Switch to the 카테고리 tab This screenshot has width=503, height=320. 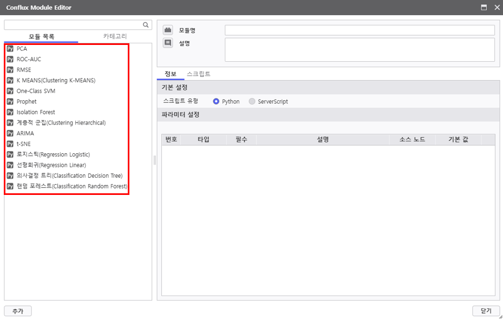click(x=115, y=36)
